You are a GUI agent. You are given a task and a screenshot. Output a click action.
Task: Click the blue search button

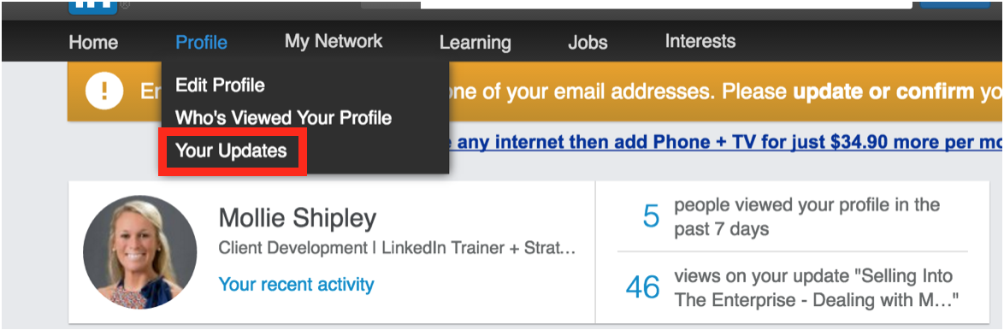(x=955, y=3)
